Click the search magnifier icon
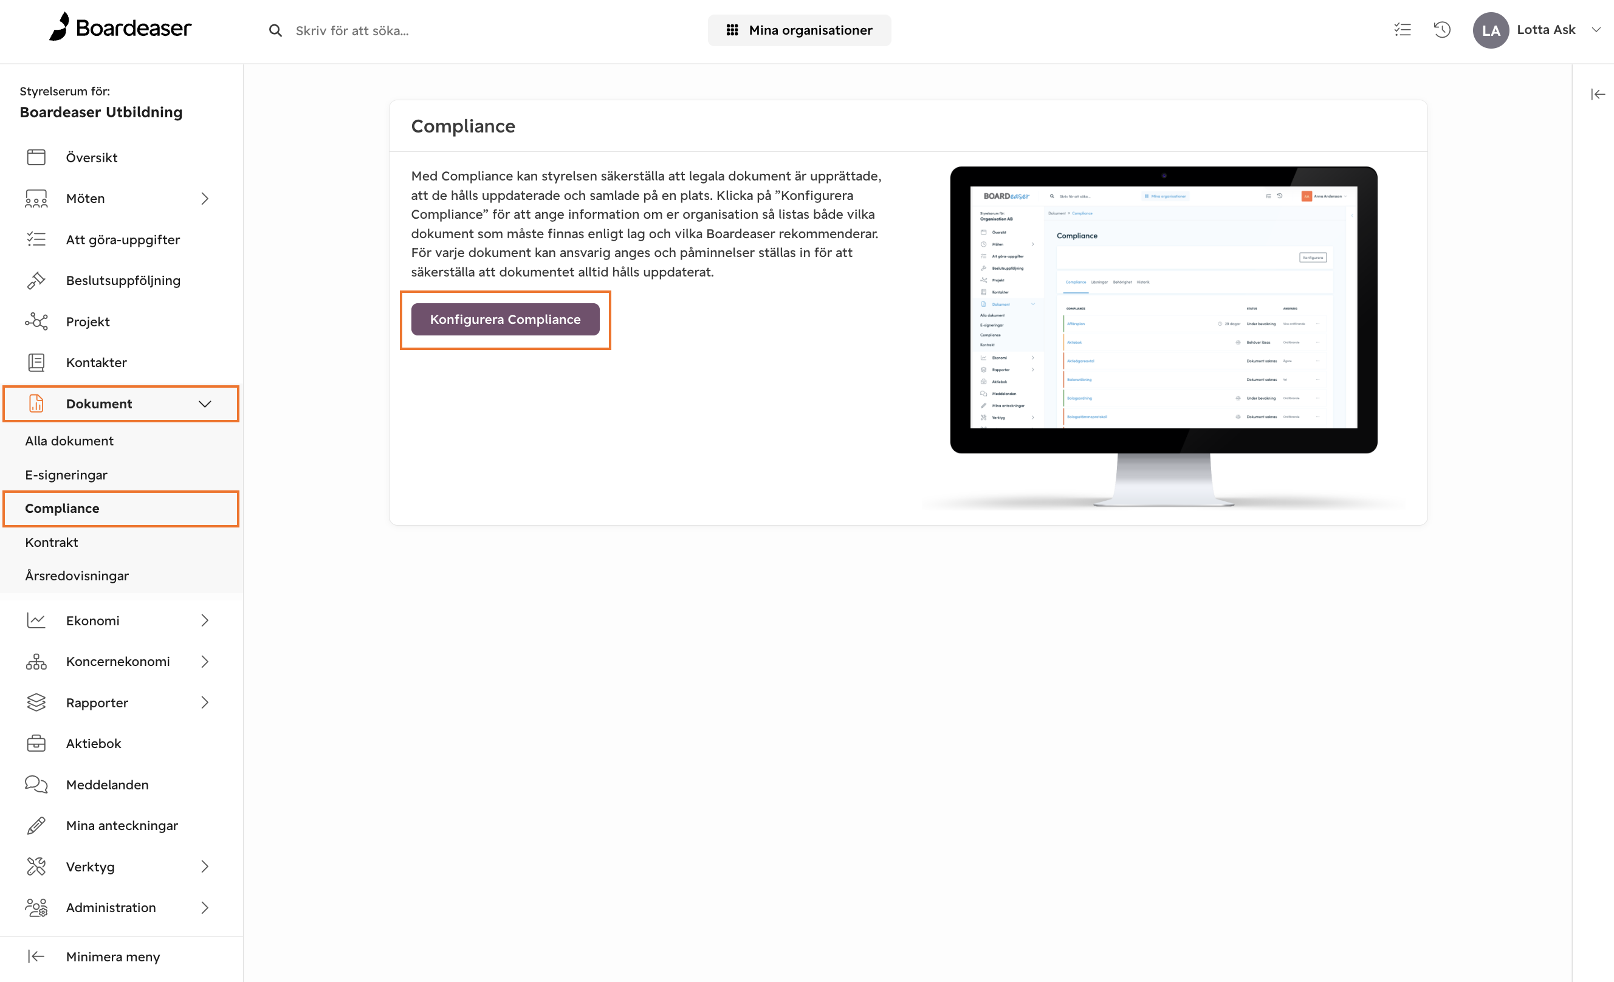Screen dimensions: 1614x982 coord(276,30)
